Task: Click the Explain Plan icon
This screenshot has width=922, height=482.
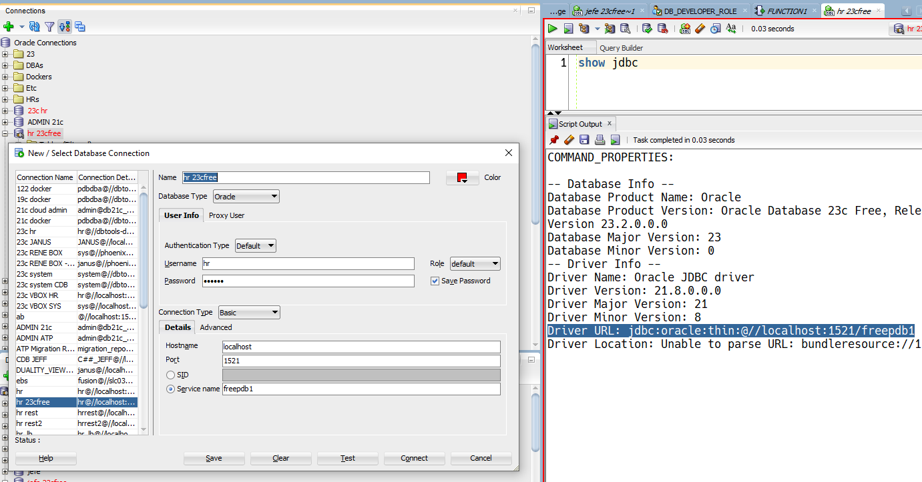Action: [584, 29]
